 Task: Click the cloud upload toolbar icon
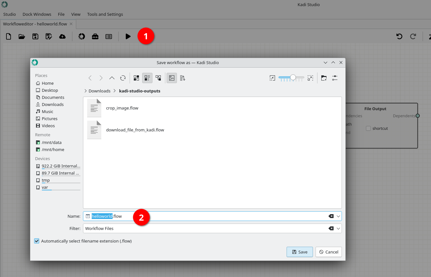(x=62, y=36)
